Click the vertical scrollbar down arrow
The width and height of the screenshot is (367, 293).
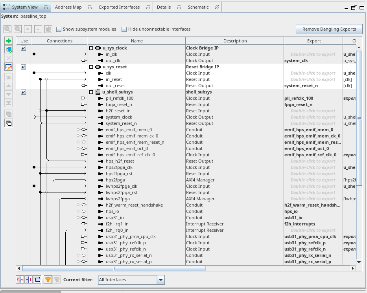click(x=359, y=262)
